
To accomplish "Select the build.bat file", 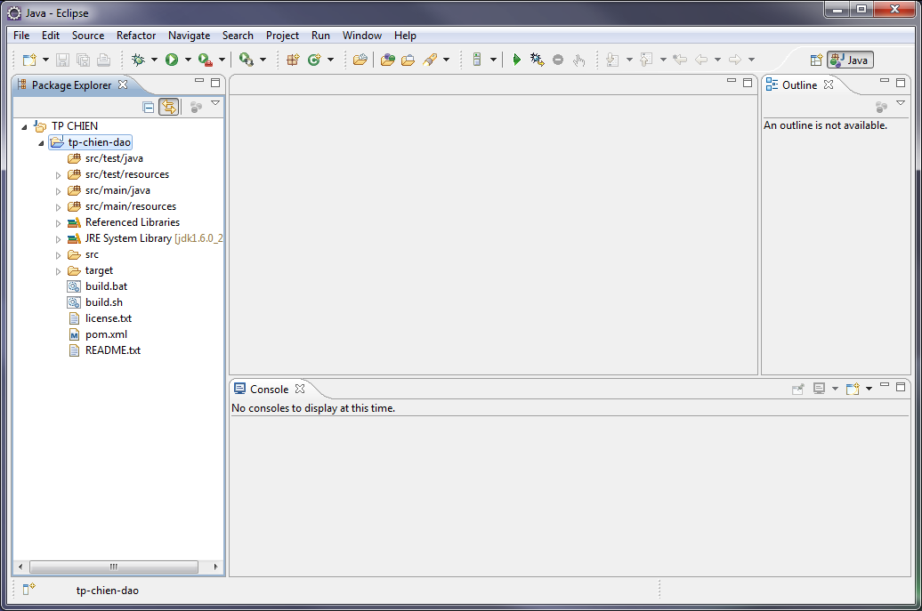I will pyautogui.click(x=106, y=286).
